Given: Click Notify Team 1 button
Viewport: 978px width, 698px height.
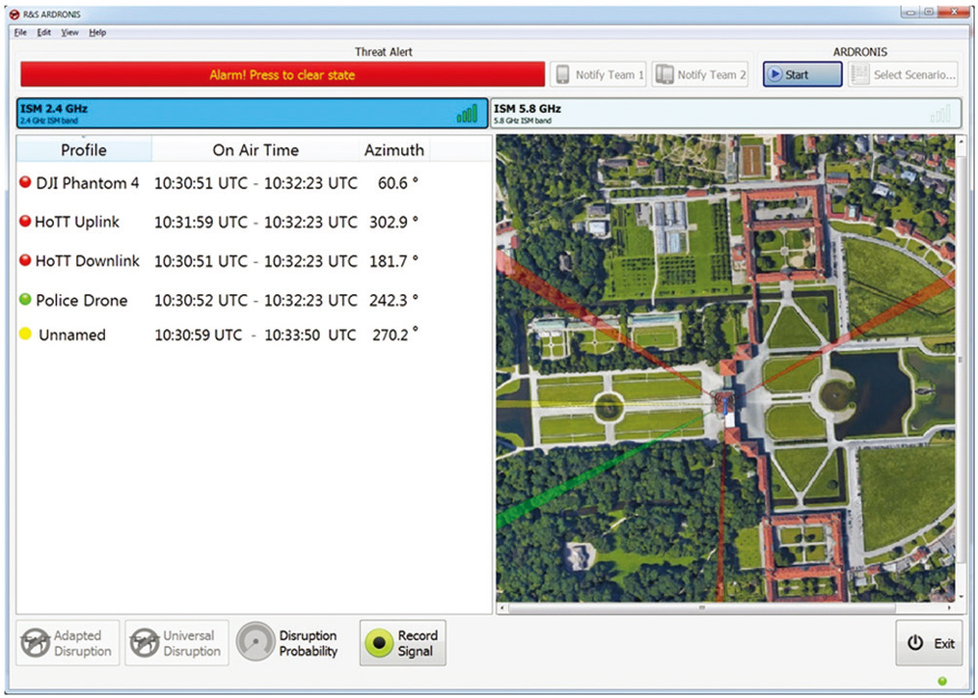Looking at the screenshot, I should tap(598, 75).
